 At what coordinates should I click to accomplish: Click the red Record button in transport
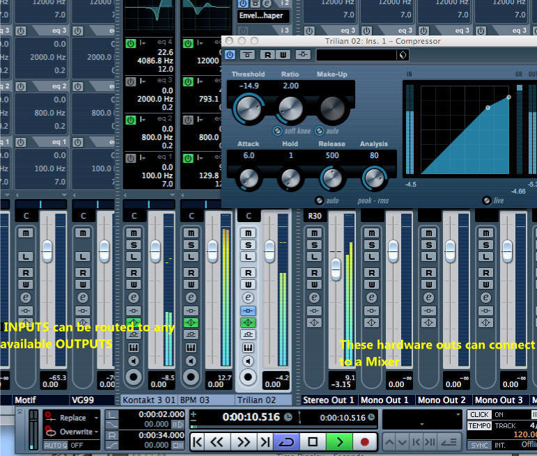click(365, 442)
